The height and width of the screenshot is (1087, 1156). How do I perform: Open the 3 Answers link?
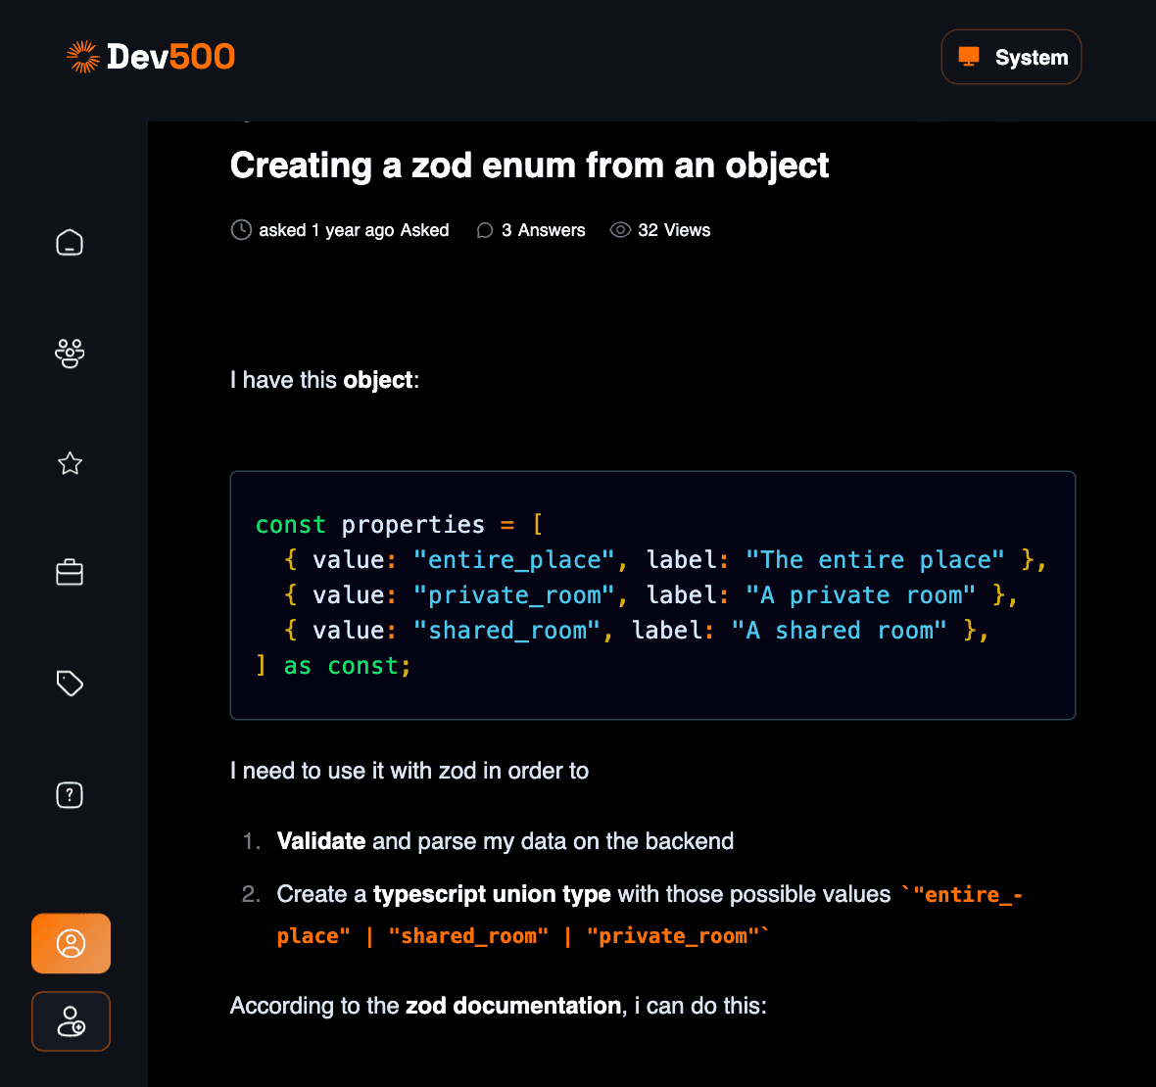(x=543, y=229)
